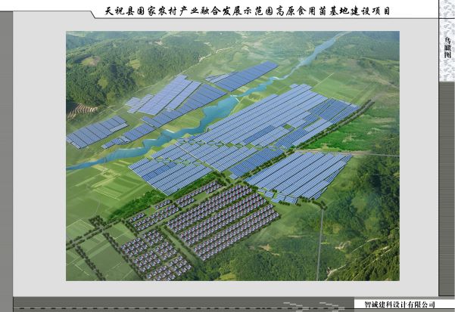The image size is (455, 312).
Task: Click the dark gray sidebar on right edge
Action: [x=447, y=189]
